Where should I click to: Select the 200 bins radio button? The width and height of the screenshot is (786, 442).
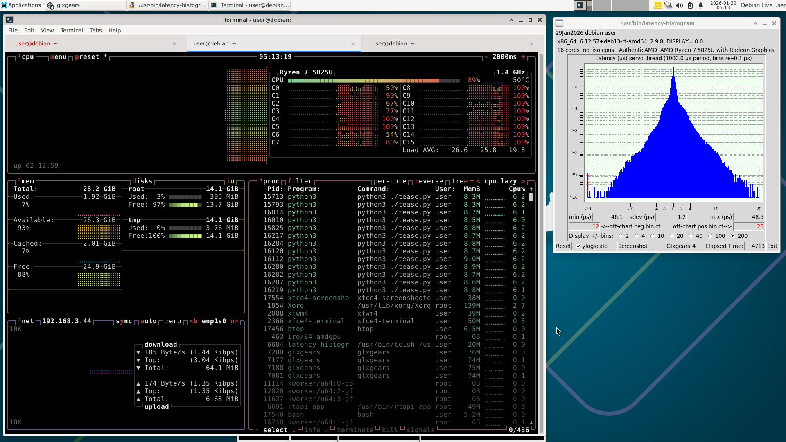(x=733, y=236)
